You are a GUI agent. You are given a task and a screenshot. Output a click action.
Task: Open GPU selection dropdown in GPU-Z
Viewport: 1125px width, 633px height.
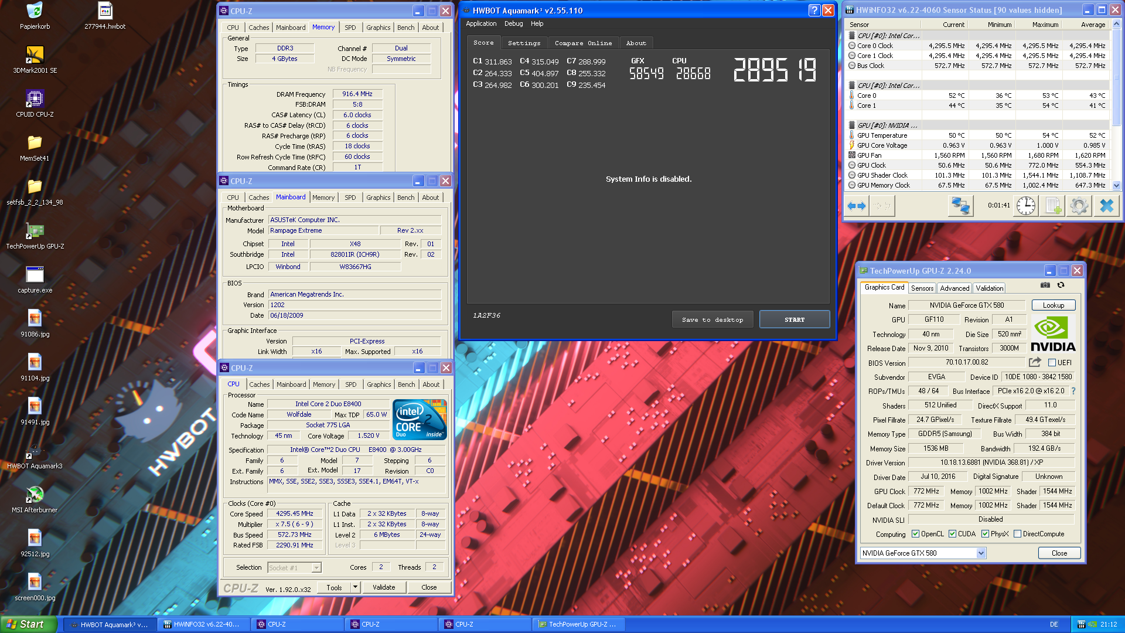click(x=981, y=553)
